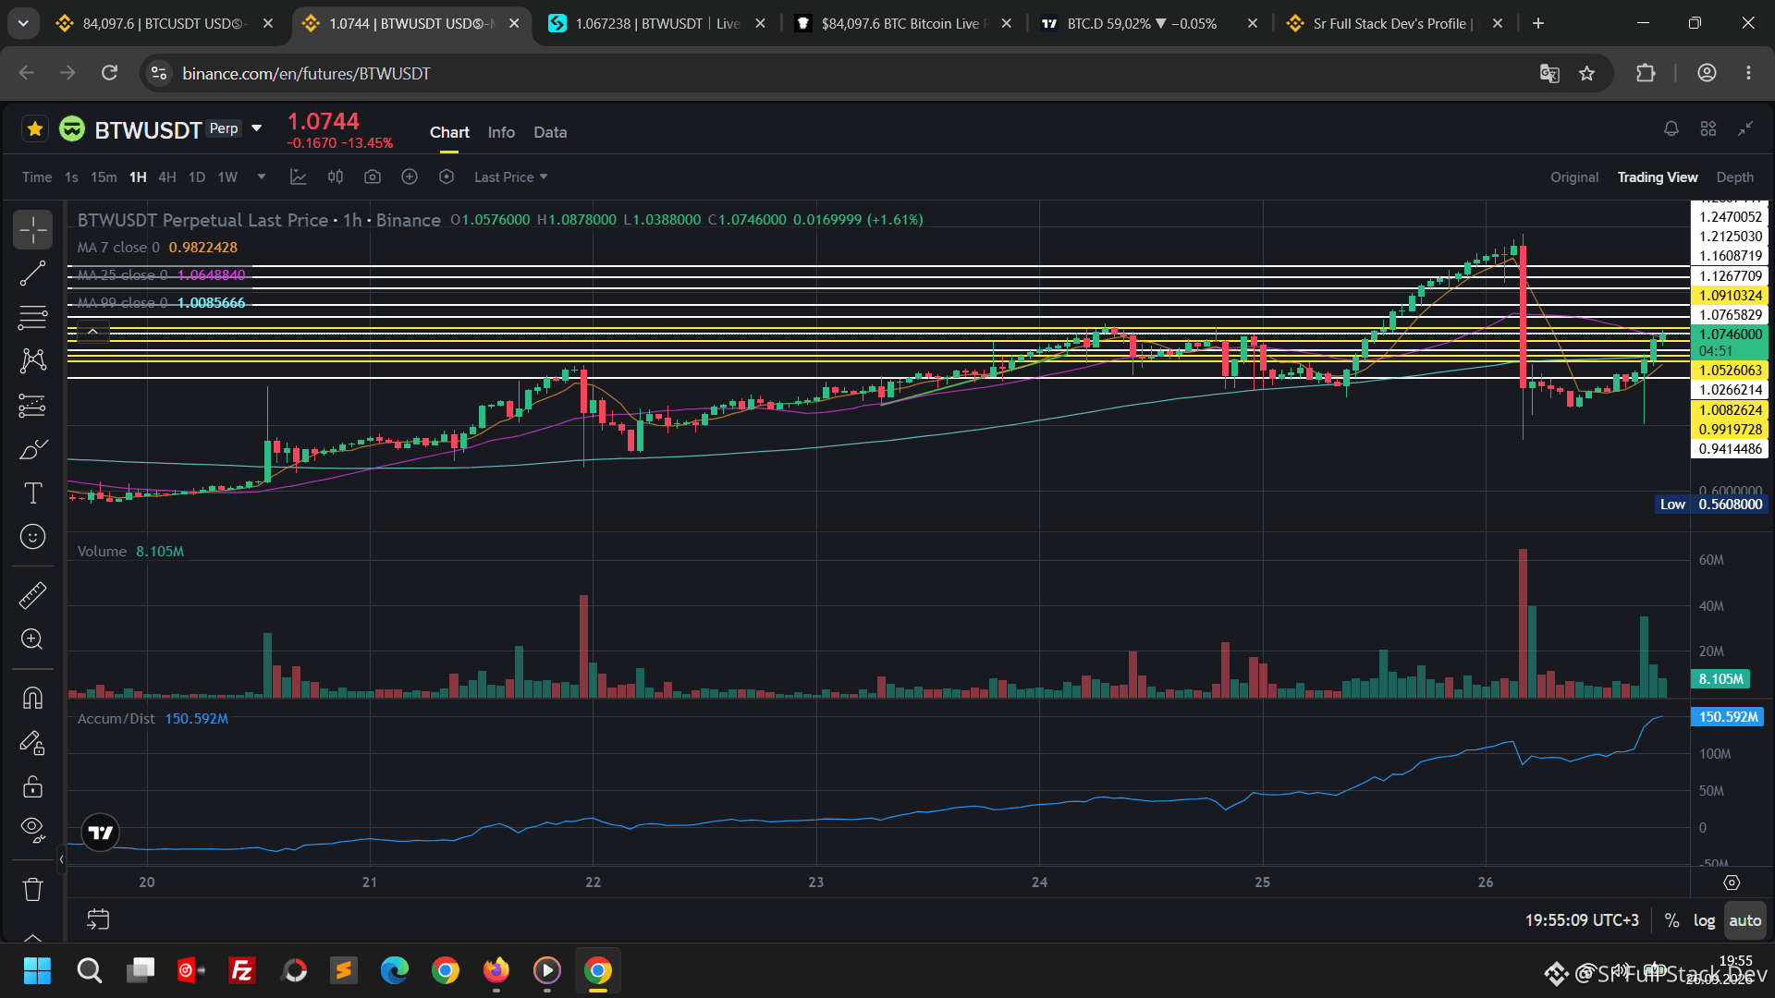Image resolution: width=1775 pixels, height=998 pixels.
Task: Open the Last Price dropdown
Action: tap(510, 176)
